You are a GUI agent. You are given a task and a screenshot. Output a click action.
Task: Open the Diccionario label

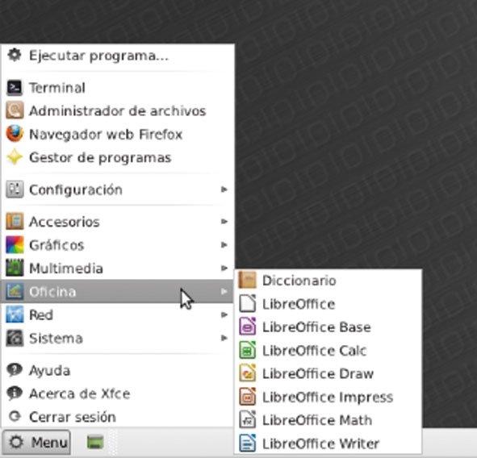coord(299,281)
